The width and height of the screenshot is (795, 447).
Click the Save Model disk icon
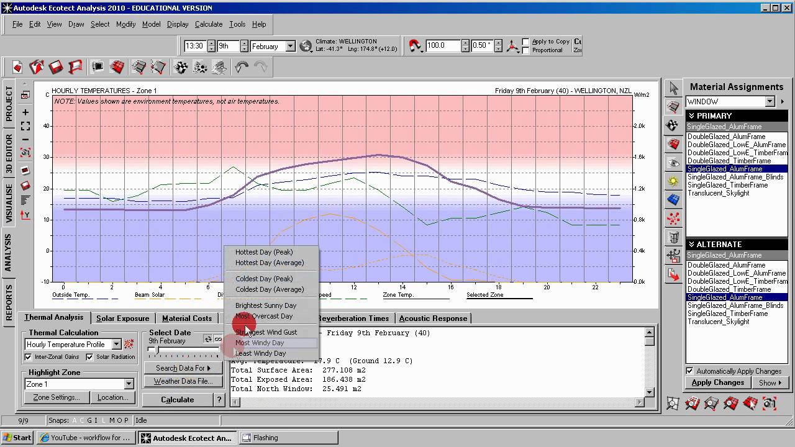click(56, 66)
